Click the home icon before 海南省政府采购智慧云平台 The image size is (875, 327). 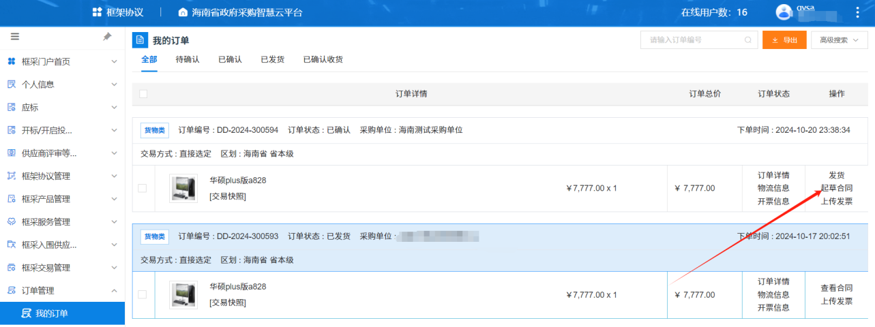pyautogui.click(x=182, y=12)
